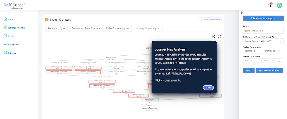Collapse the right panel triangle arrow
Screen dimensions: 287x119
pos(242,13)
